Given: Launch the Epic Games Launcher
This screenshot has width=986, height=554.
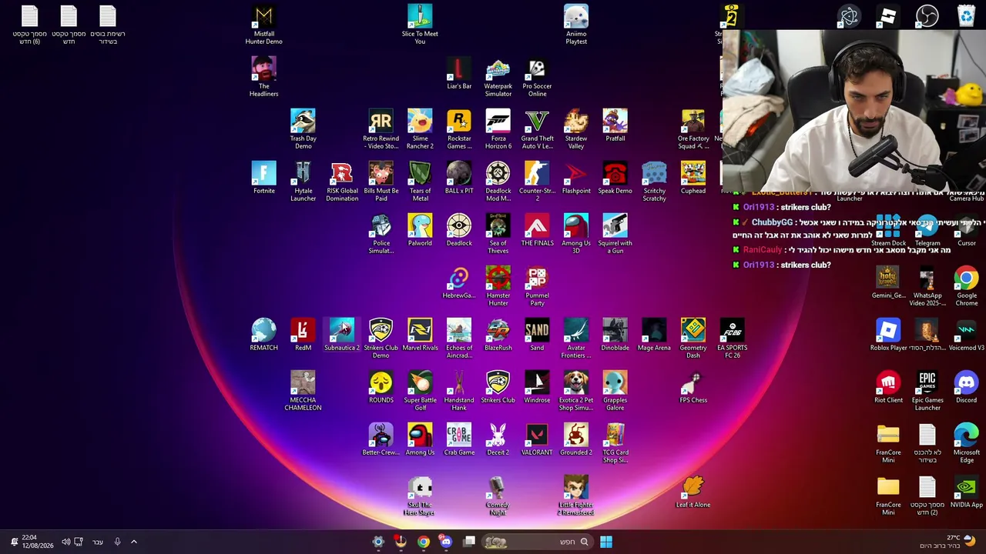Looking at the screenshot, I should coord(927,382).
